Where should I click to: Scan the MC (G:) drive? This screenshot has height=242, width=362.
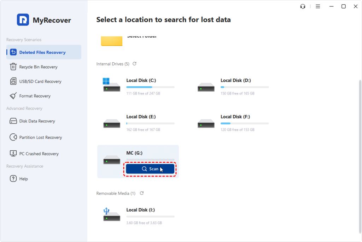click(x=150, y=169)
